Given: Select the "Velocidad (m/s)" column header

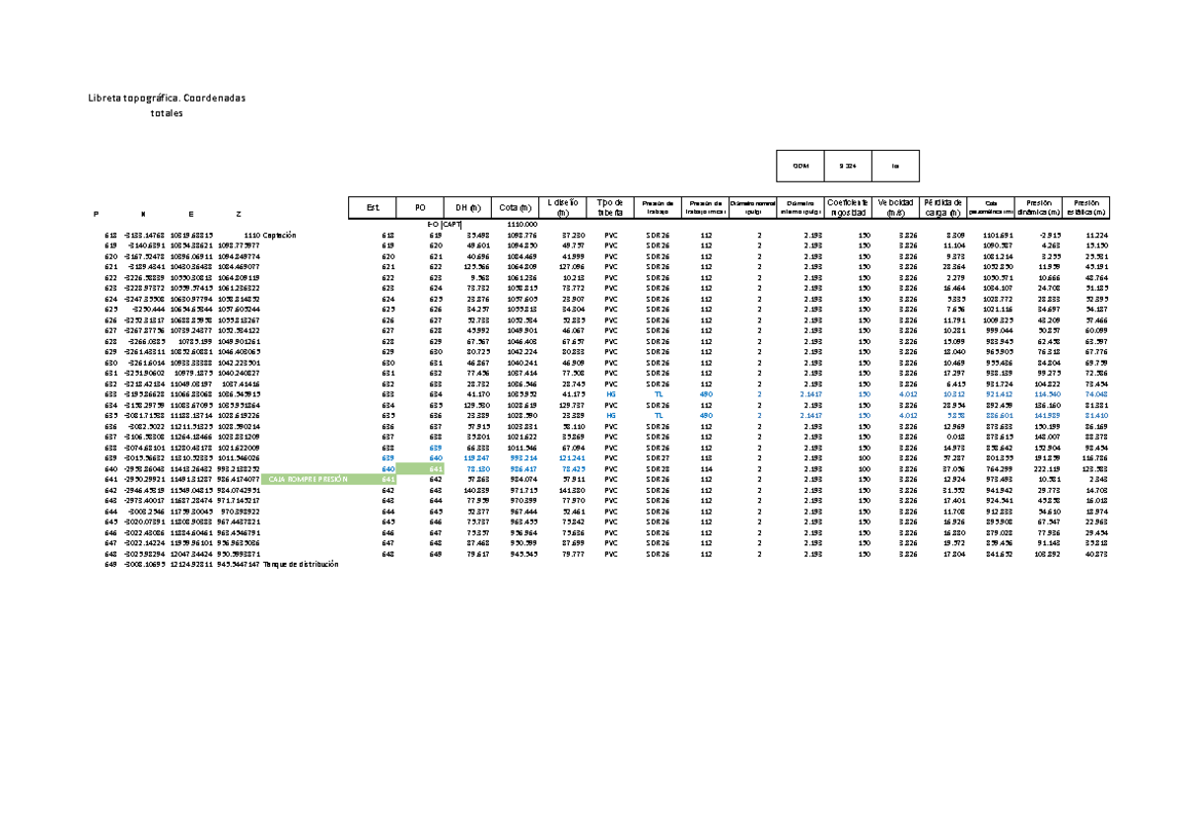Looking at the screenshot, I should coord(894,207).
